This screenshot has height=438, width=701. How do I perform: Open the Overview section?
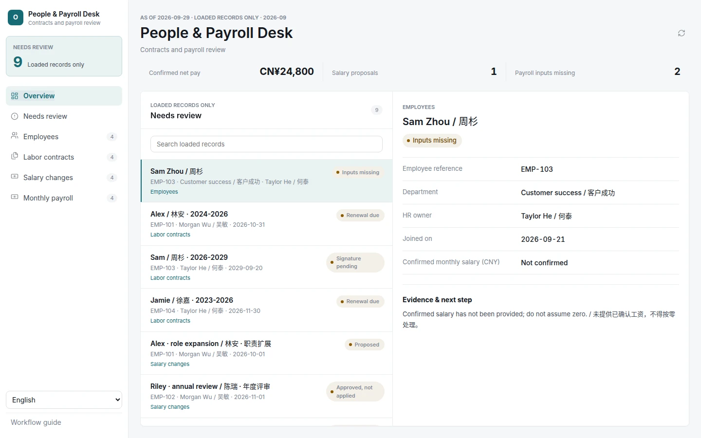(64, 96)
